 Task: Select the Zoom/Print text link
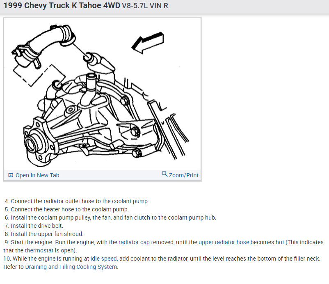[184, 175]
